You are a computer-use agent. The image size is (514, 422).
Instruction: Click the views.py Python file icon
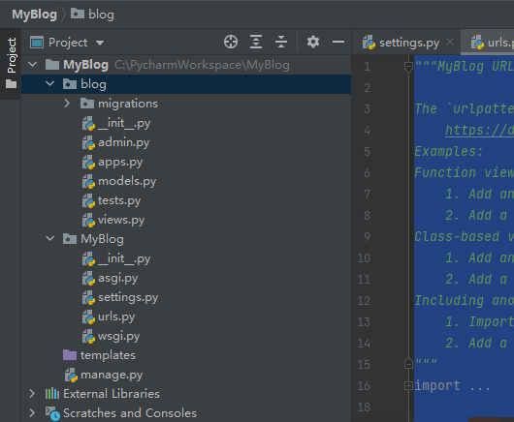pos(88,220)
